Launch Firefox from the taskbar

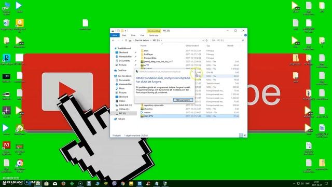pyautogui.click(x=63, y=183)
